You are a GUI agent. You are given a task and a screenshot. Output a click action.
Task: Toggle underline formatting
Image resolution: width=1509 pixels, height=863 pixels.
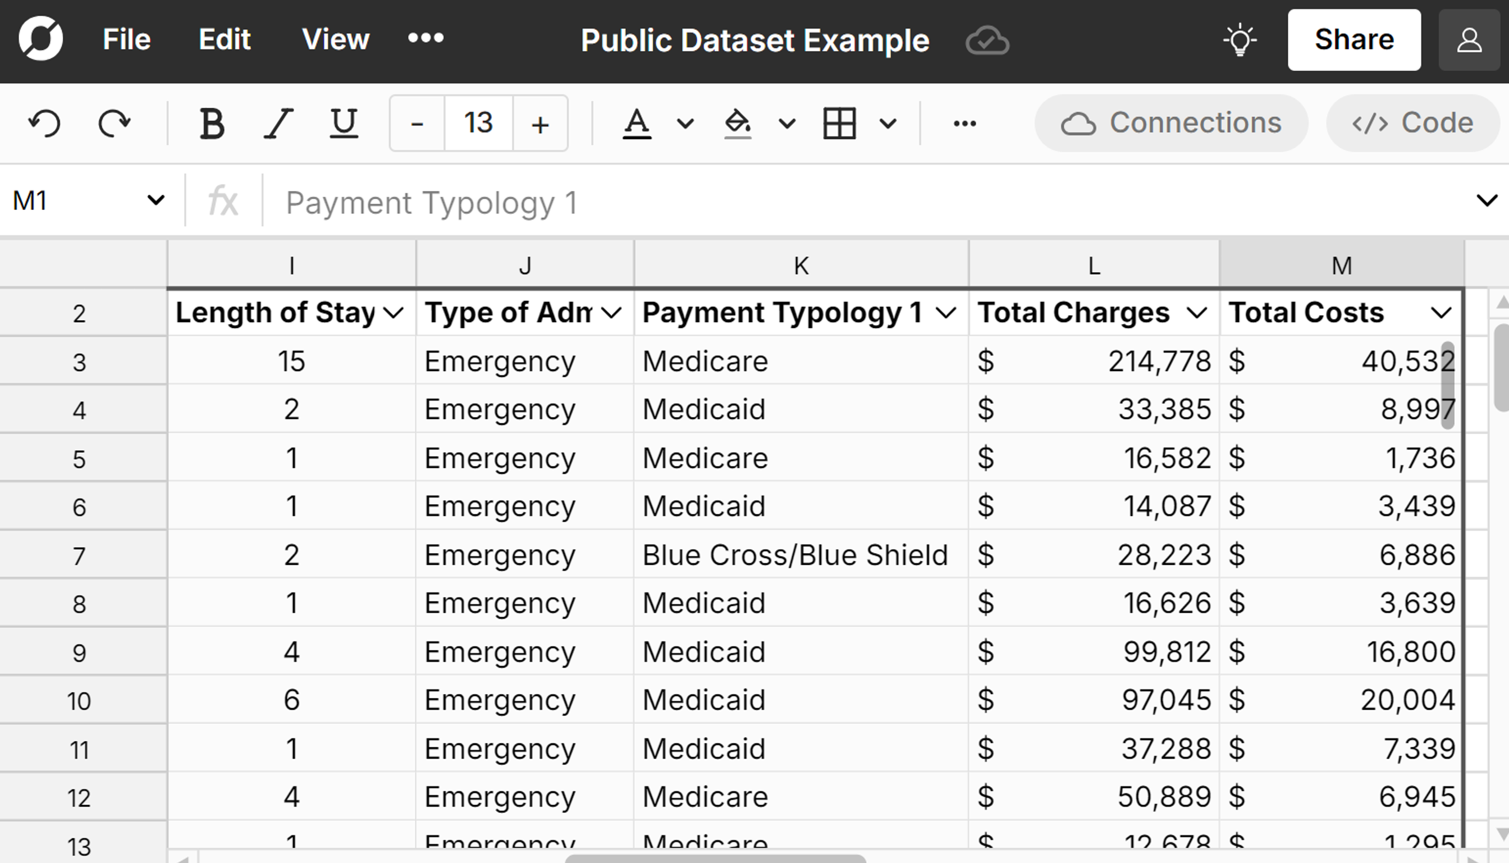(x=344, y=124)
